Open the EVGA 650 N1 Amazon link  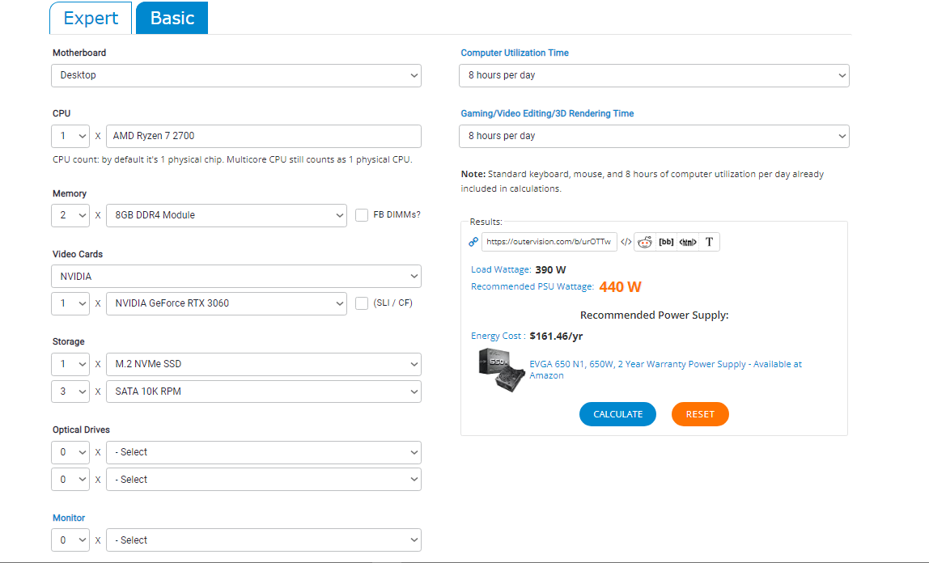point(665,370)
